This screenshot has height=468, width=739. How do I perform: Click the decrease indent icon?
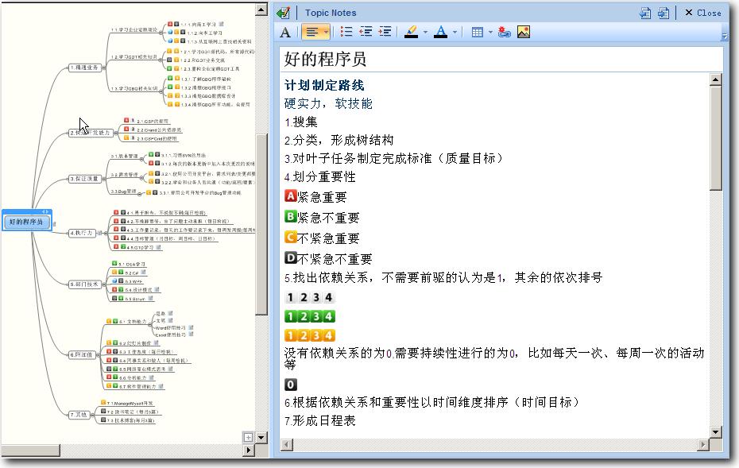366,32
